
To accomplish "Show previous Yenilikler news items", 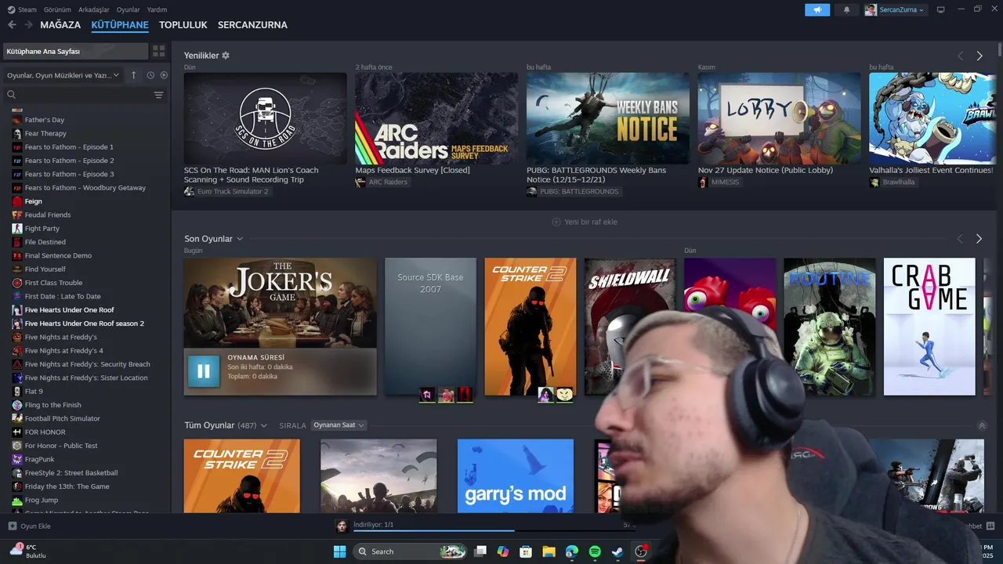I will [960, 56].
